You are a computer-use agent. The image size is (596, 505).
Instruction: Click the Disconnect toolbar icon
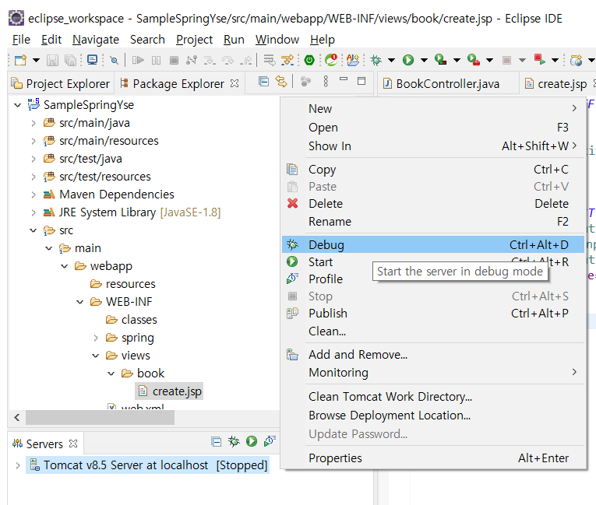coord(192,60)
